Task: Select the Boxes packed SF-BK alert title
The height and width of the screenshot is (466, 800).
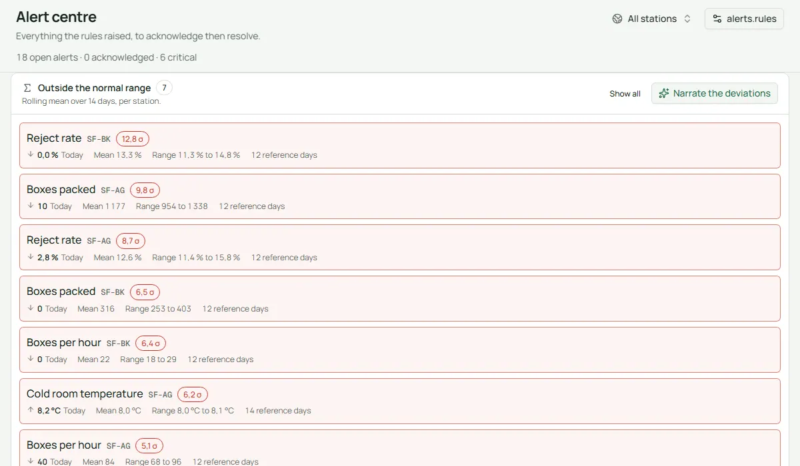Action: pos(61,292)
